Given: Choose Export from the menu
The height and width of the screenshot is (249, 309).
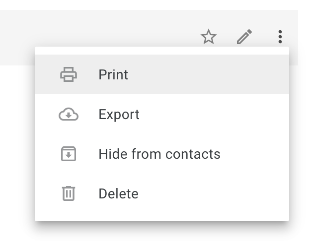Looking at the screenshot, I should coord(162,114).
